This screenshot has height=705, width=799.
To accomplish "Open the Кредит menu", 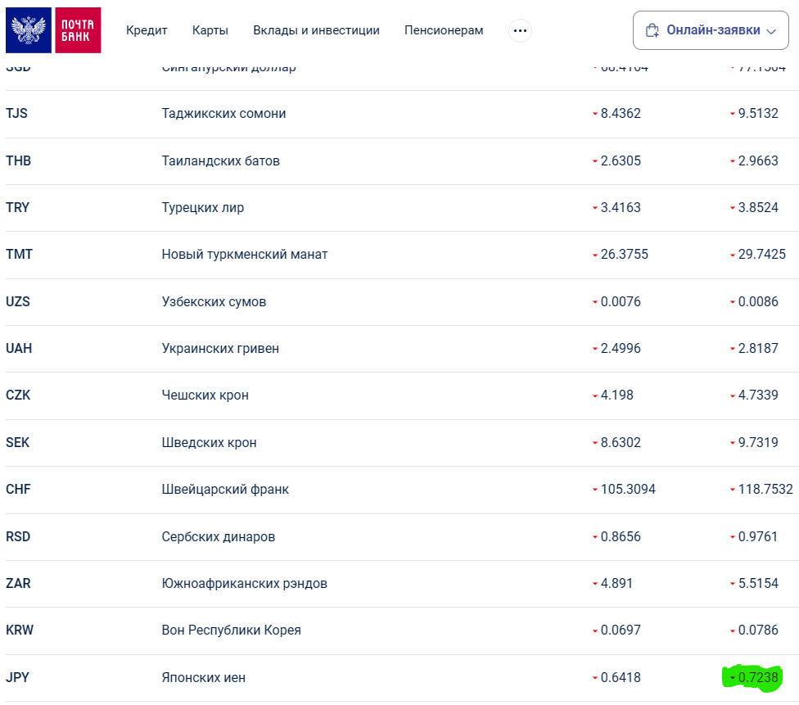I will [147, 30].
